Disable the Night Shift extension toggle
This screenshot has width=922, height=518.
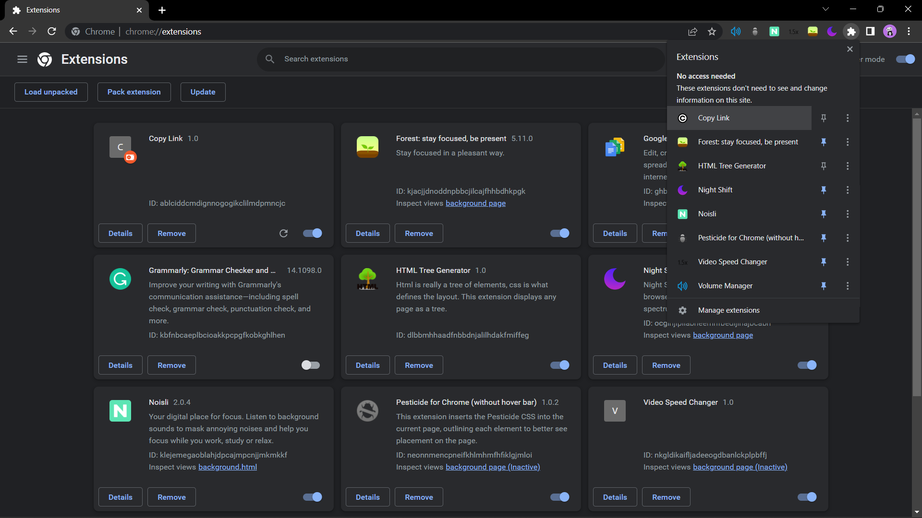click(x=807, y=365)
